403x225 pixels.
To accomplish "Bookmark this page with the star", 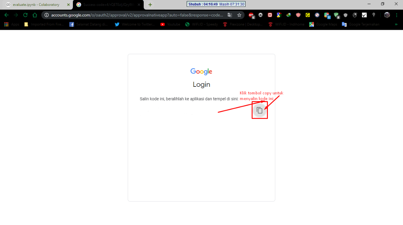I will pyautogui.click(x=239, y=15).
